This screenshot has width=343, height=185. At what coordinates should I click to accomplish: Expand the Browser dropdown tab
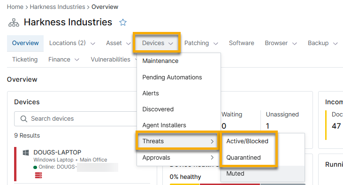[281, 43]
